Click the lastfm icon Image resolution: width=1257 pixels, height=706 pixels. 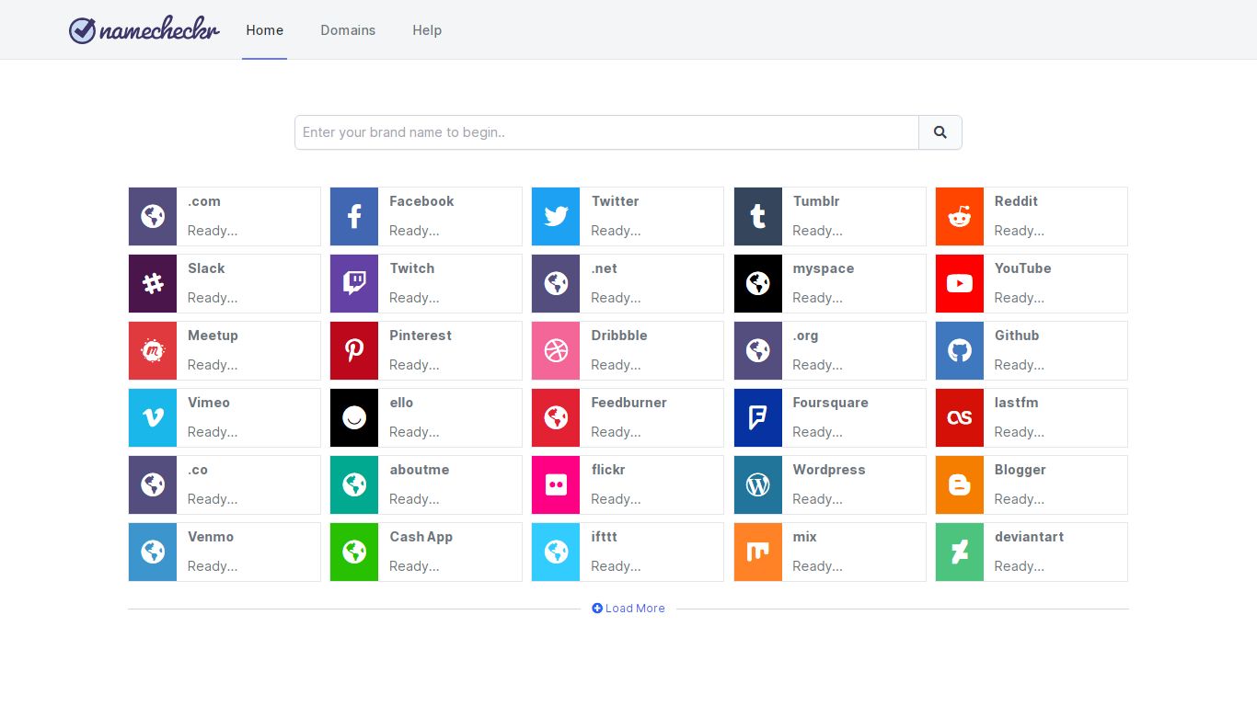coord(960,418)
